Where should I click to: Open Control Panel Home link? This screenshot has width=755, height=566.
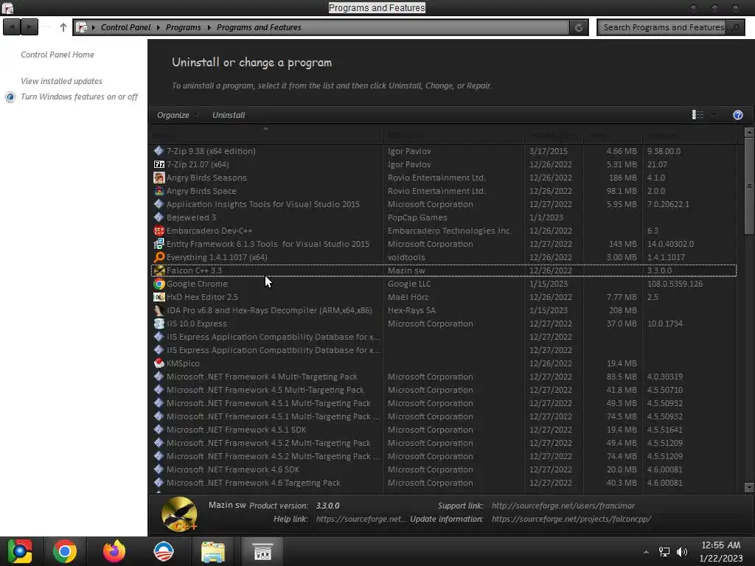tap(58, 55)
